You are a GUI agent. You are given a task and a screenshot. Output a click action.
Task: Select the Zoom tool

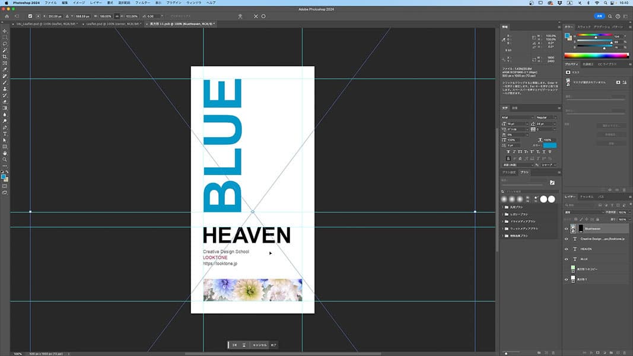[5, 160]
